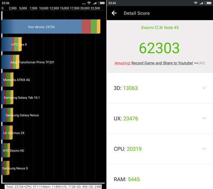Click the 23:36 clock in Quadrant status bar
The height and width of the screenshot is (189, 213).
(6, 3)
